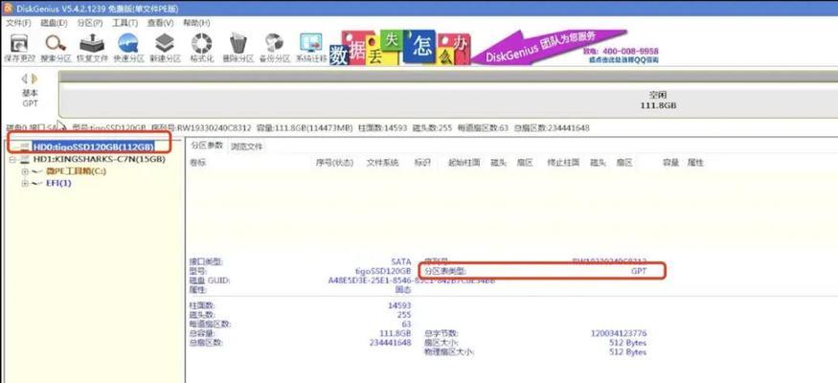This screenshot has width=838, height=383.
Task: Open the 分区(P) menu
Action: pos(90,23)
